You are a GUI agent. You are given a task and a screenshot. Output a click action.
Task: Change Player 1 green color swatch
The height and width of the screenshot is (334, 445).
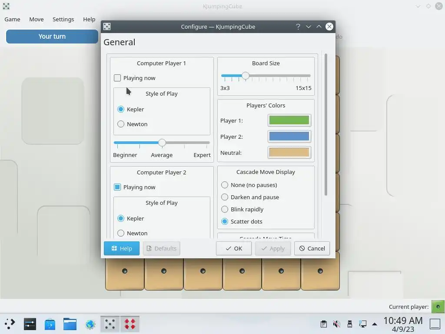(289, 120)
